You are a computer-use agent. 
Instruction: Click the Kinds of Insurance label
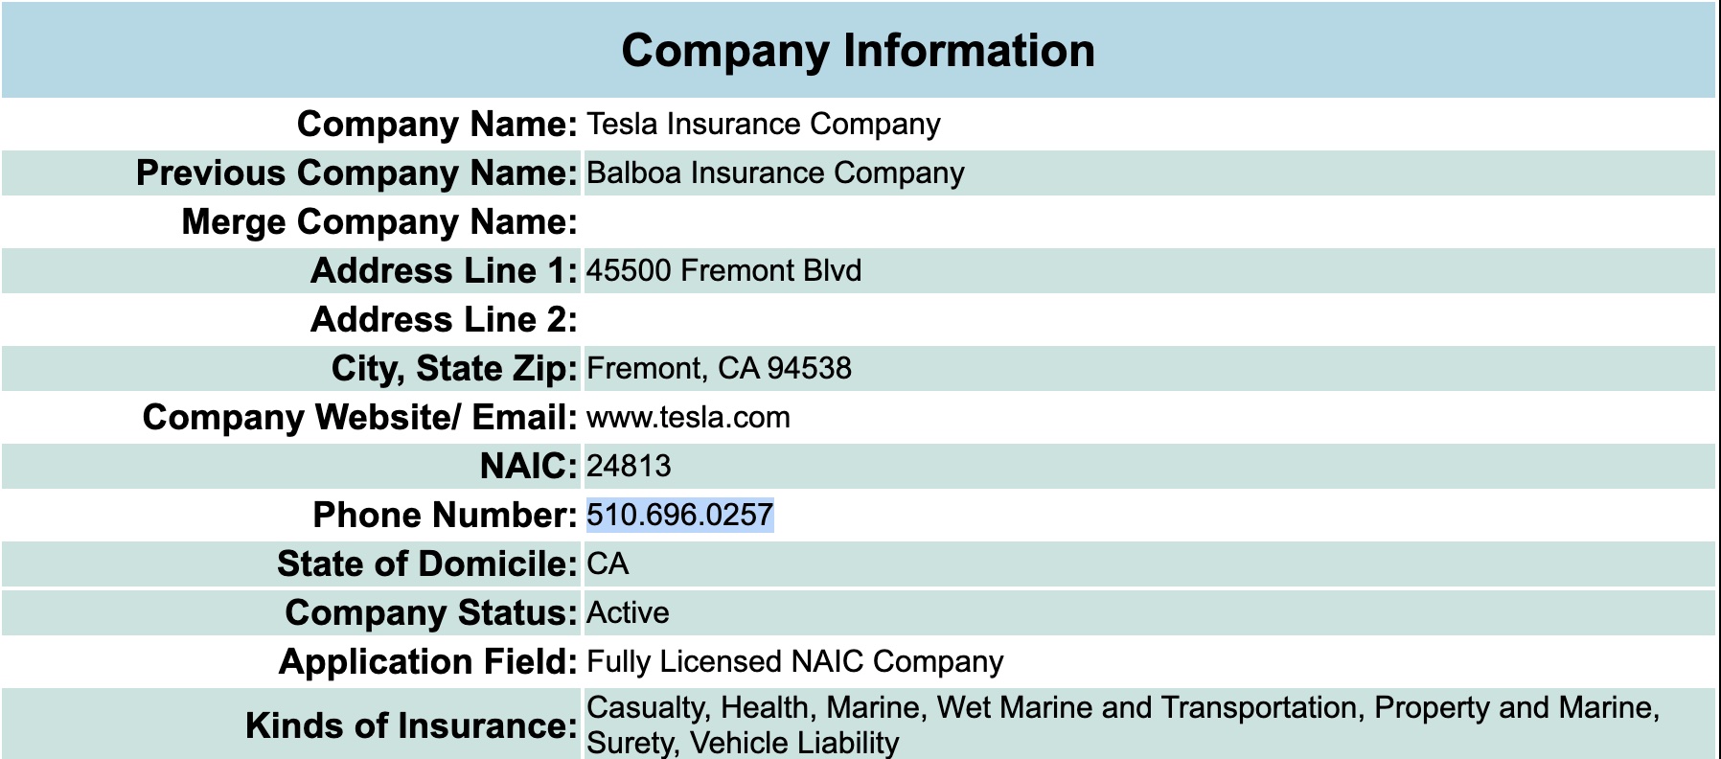click(x=412, y=725)
